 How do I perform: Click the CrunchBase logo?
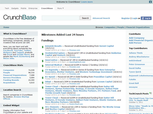point(20,17)
